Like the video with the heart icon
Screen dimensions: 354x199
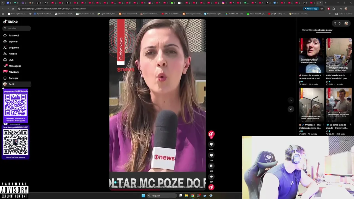[x=211, y=144]
